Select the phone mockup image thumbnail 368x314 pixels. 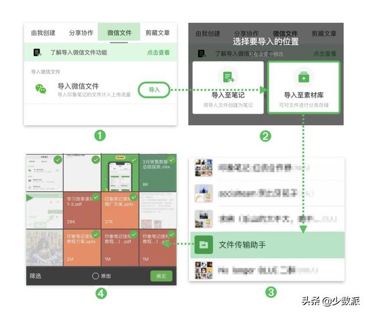click(120, 173)
